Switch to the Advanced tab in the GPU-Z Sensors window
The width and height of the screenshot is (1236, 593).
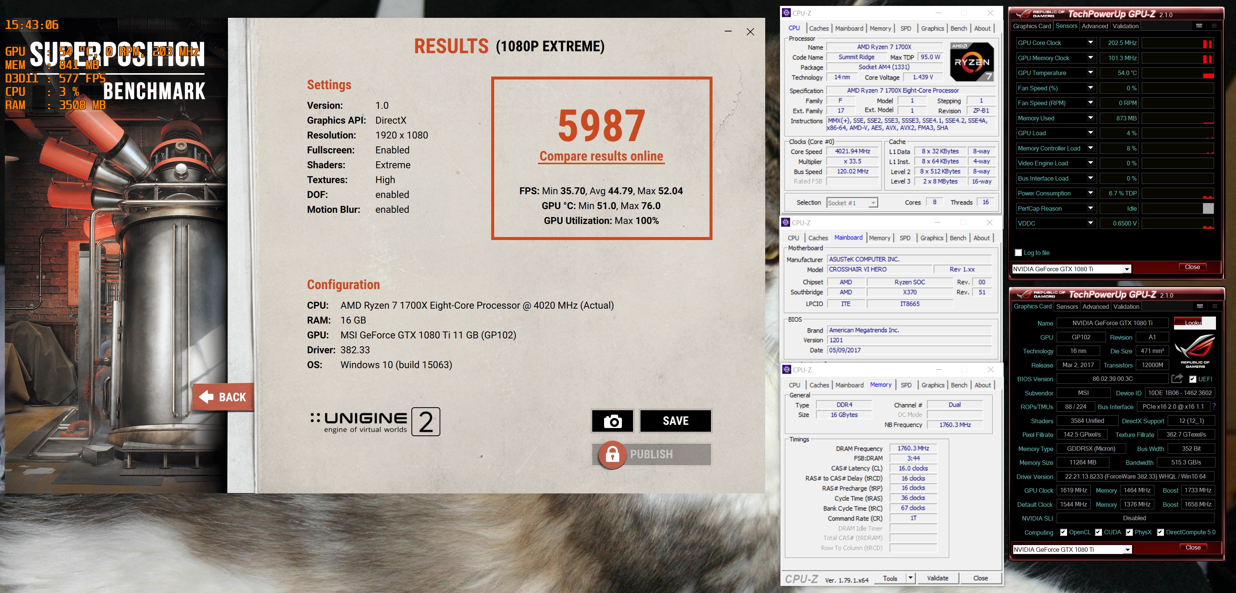(x=1095, y=26)
